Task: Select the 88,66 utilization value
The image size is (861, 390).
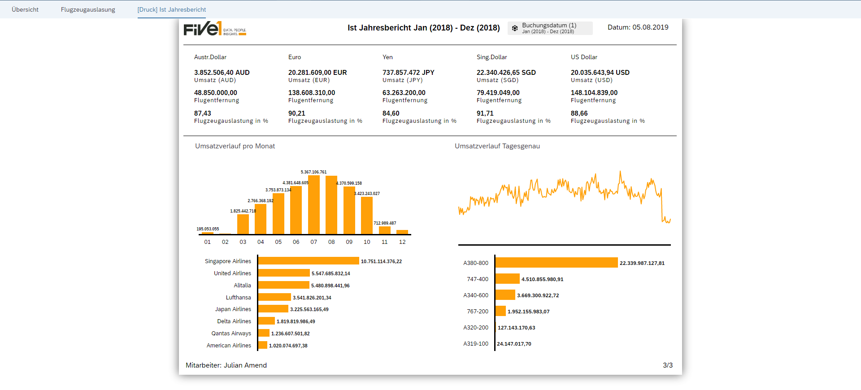Action: click(x=579, y=113)
